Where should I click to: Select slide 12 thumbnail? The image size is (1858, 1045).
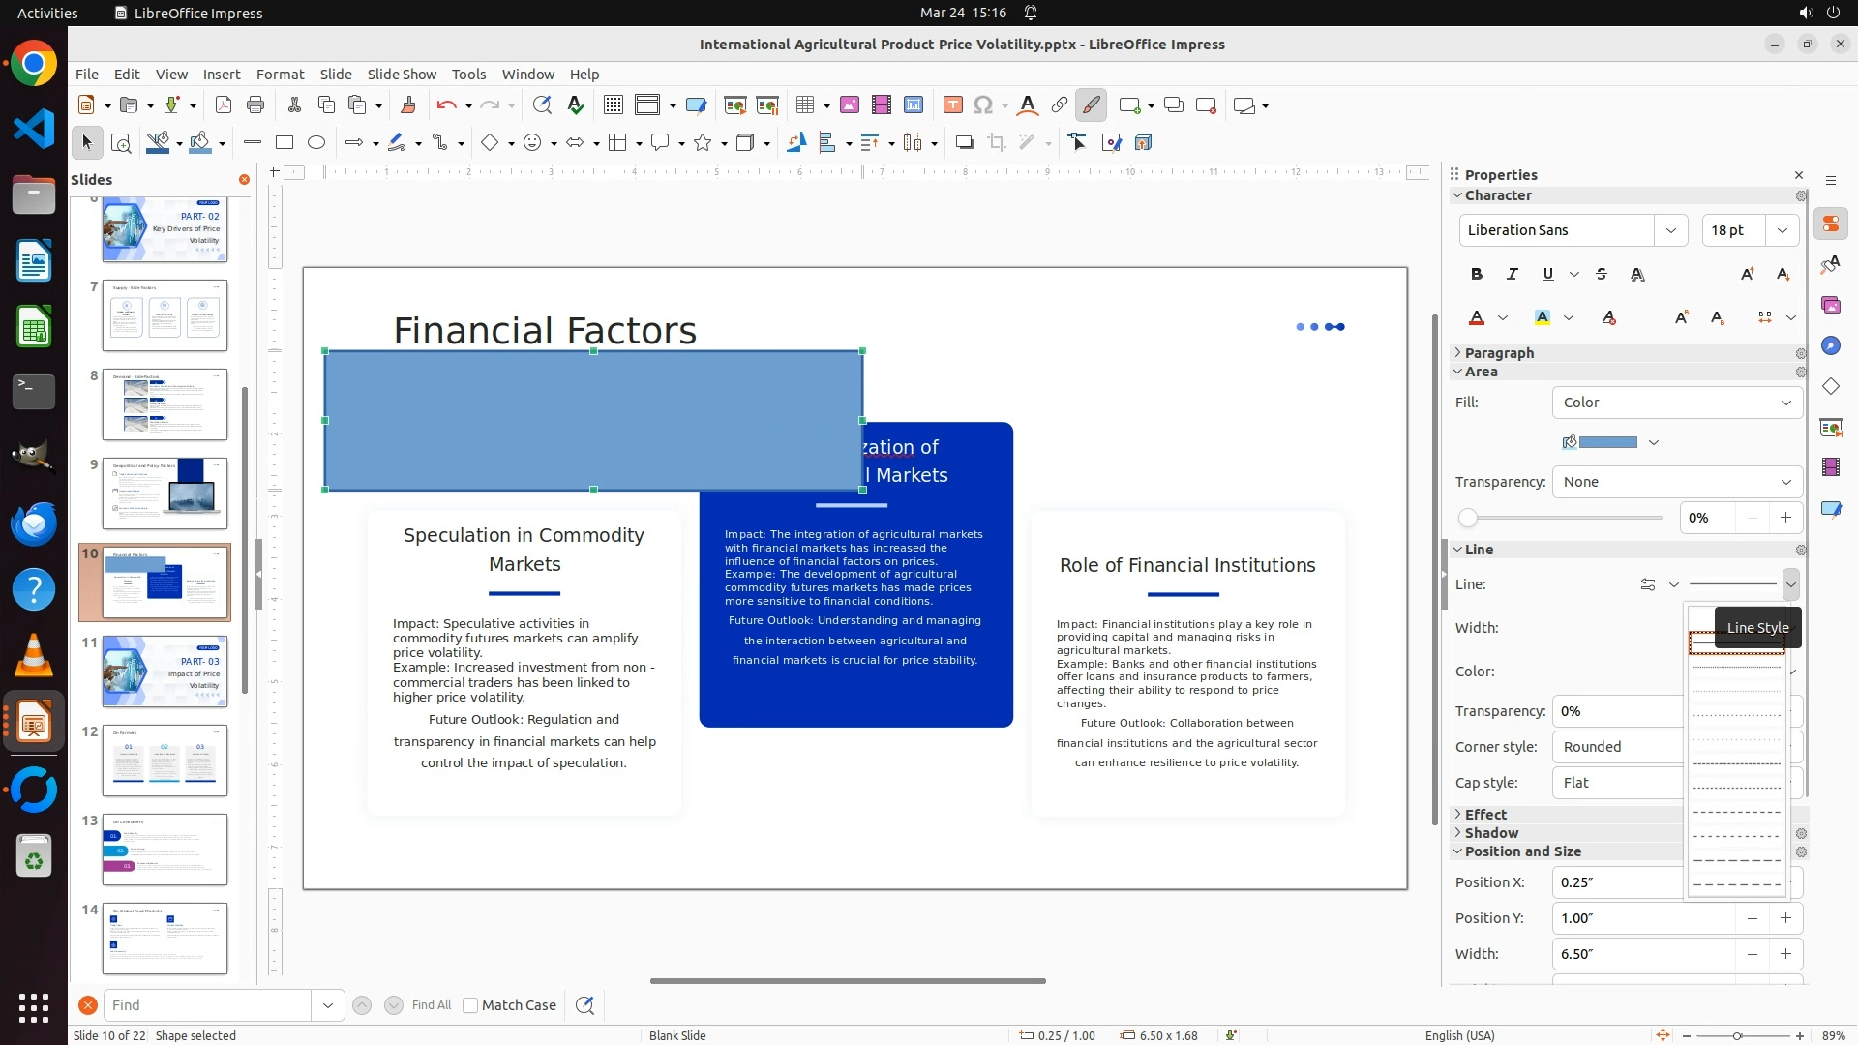[x=165, y=761]
